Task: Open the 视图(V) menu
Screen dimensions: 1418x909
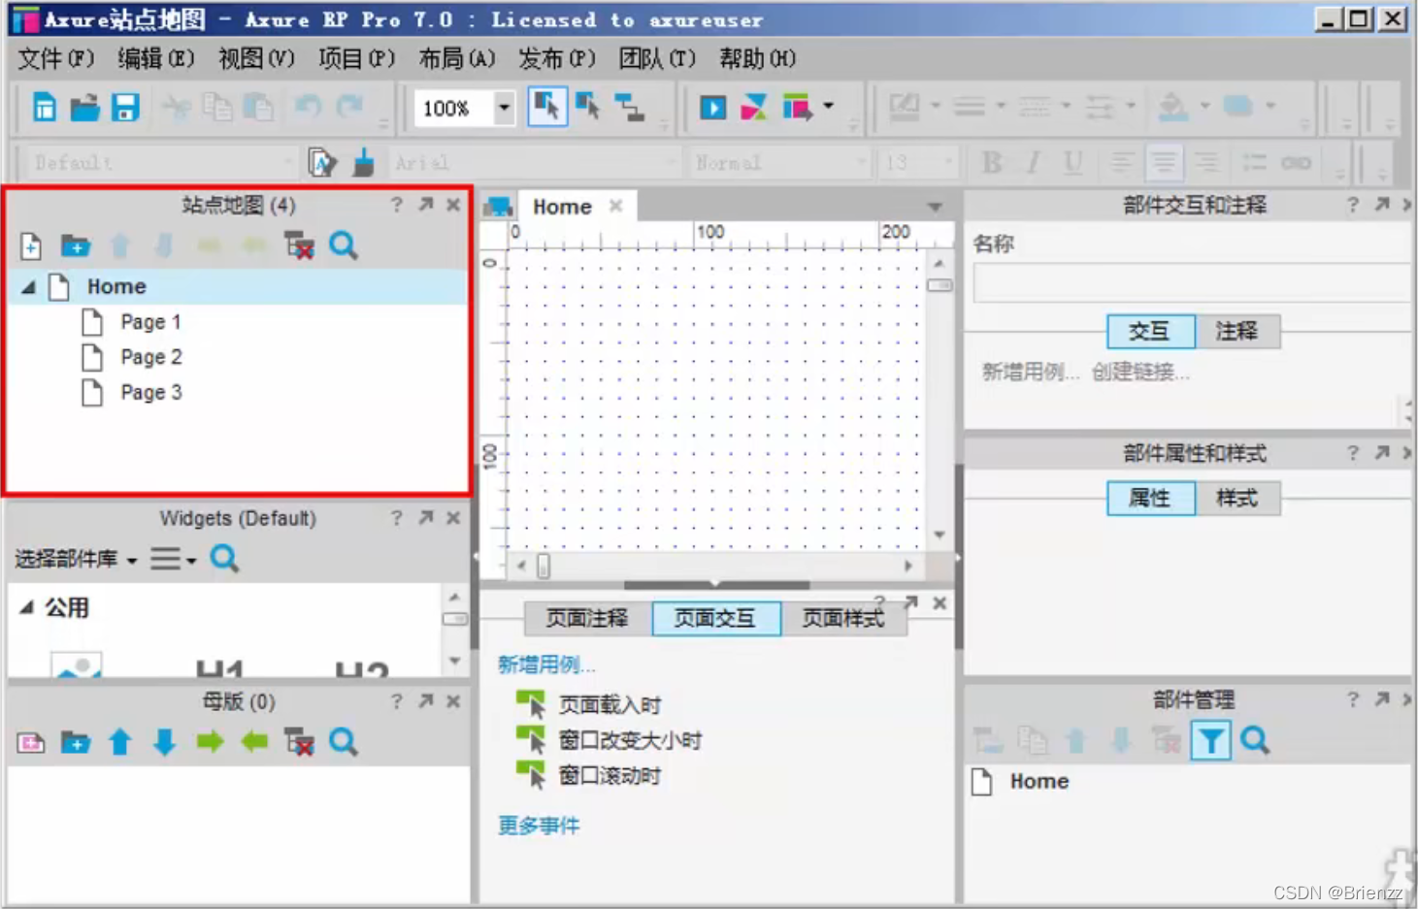Action: (256, 58)
